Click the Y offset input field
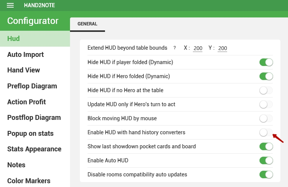Image resolution: width=288 pixels, height=187 pixels. (x=223, y=48)
